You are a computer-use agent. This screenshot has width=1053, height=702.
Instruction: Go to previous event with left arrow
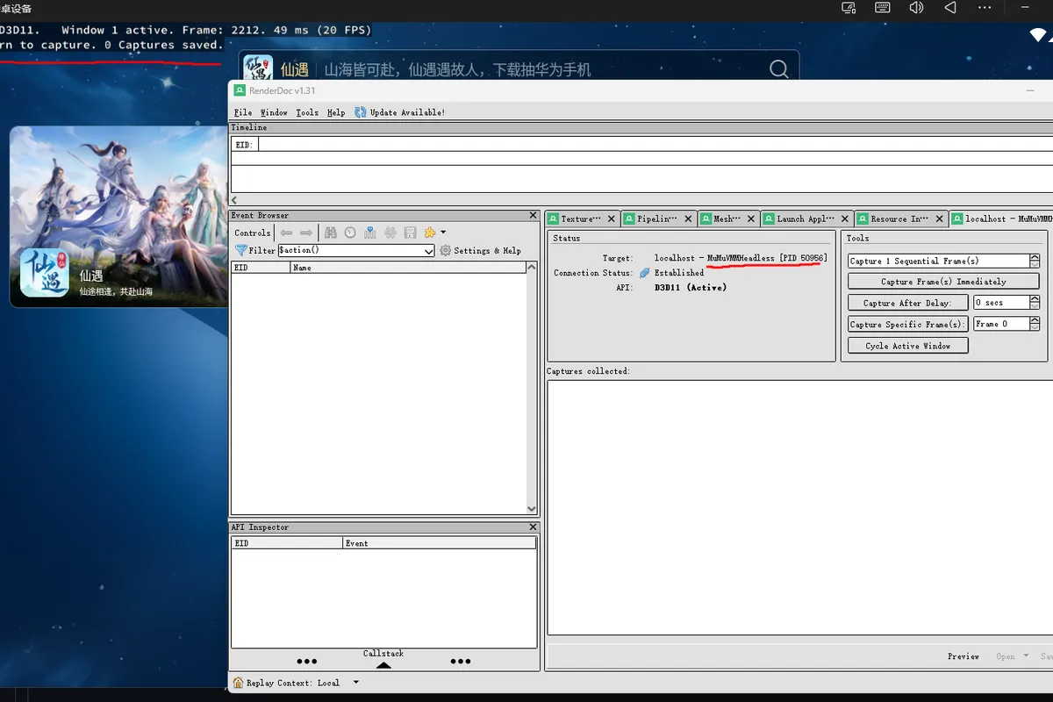tap(286, 233)
